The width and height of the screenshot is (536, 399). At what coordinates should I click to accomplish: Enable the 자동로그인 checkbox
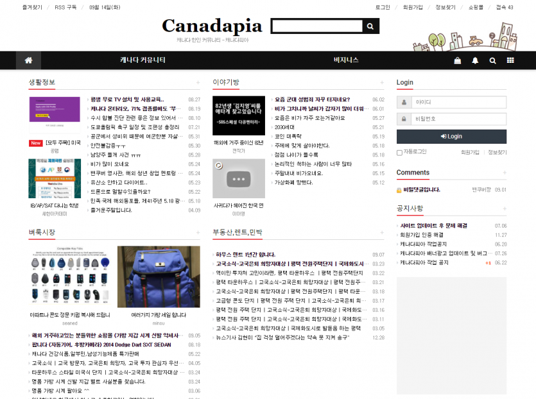pyautogui.click(x=399, y=153)
